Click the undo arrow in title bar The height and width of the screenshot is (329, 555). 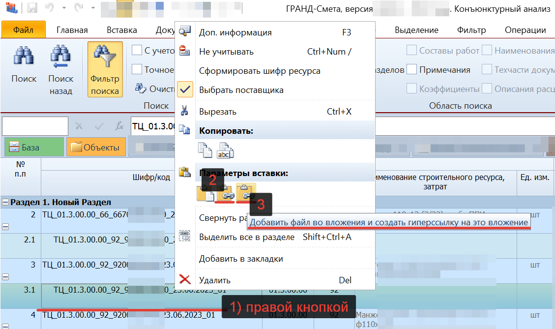pyautogui.click(x=50, y=7)
